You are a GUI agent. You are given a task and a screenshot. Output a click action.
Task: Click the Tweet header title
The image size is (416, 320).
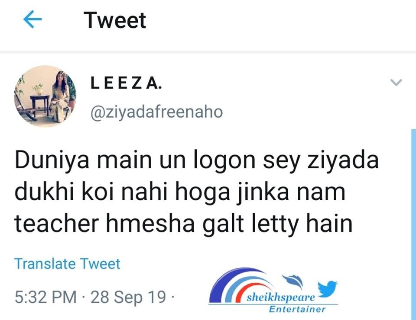click(114, 20)
